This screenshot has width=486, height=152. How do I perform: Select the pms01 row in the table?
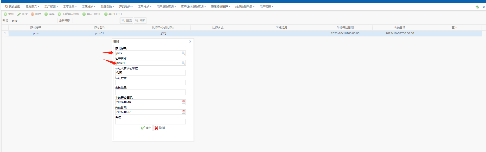point(99,33)
